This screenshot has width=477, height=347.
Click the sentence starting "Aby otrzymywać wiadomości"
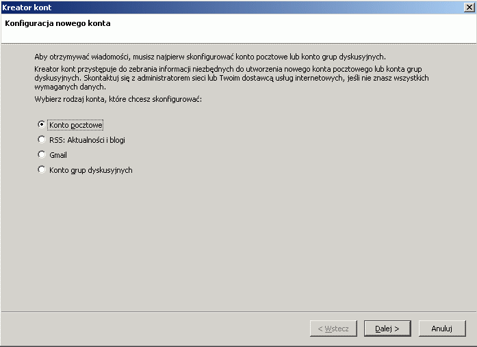(x=210, y=57)
